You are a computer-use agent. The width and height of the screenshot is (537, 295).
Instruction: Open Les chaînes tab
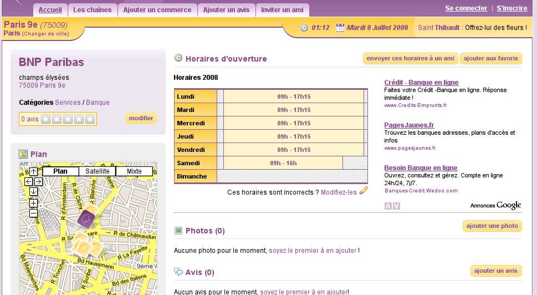point(93,10)
